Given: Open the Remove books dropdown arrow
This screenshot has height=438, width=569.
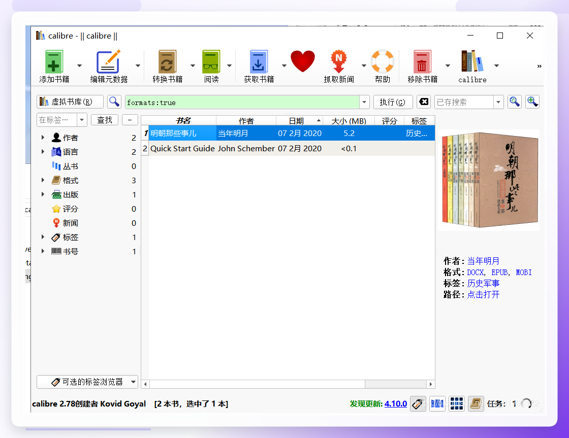Looking at the screenshot, I should [x=448, y=65].
